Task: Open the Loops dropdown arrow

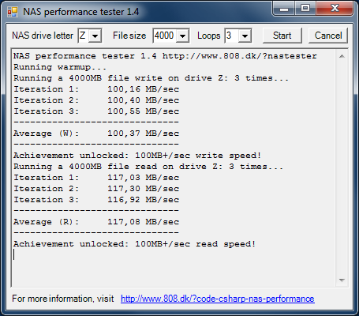Action: [x=245, y=36]
